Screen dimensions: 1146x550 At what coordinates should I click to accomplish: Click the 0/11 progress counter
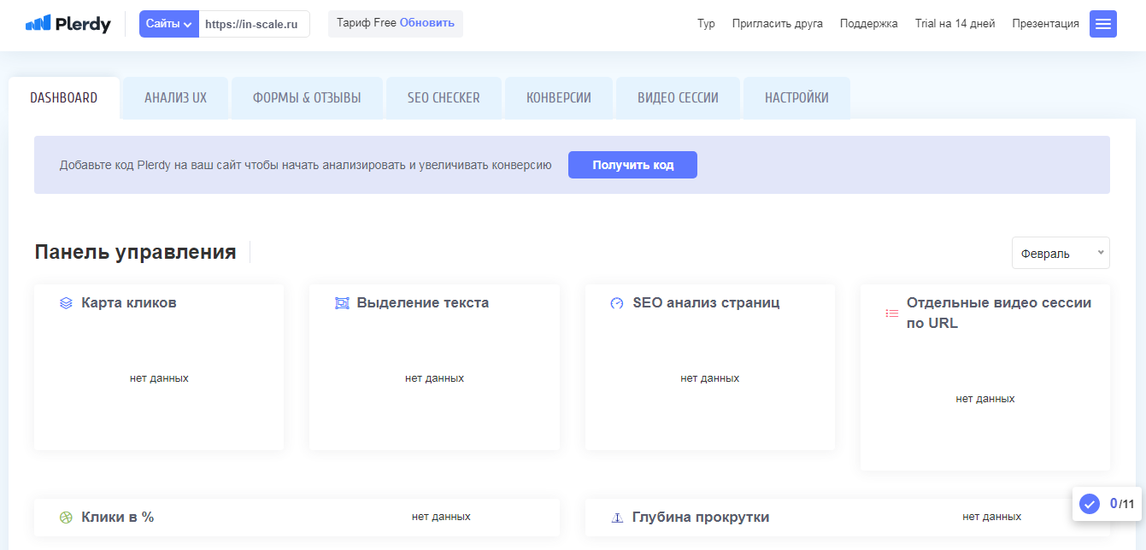[1122, 504]
